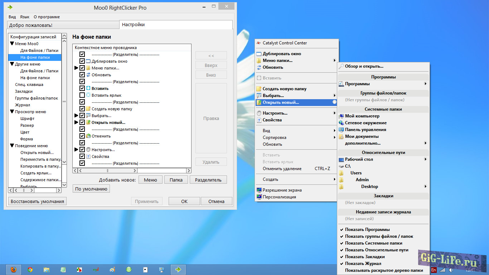This screenshot has height=275, width=489.
Task: Select Шрифт in the configuration tree
Action: (27, 119)
